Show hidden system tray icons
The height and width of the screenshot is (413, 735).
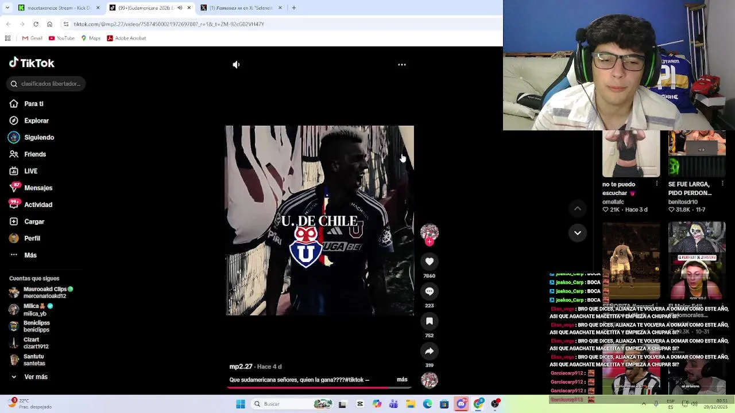coord(644,404)
